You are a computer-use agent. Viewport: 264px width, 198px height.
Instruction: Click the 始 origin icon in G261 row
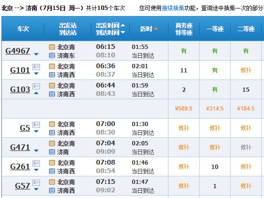[x=52, y=163]
